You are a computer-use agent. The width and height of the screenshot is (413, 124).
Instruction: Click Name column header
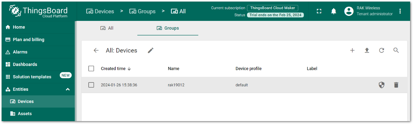click(x=173, y=69)
